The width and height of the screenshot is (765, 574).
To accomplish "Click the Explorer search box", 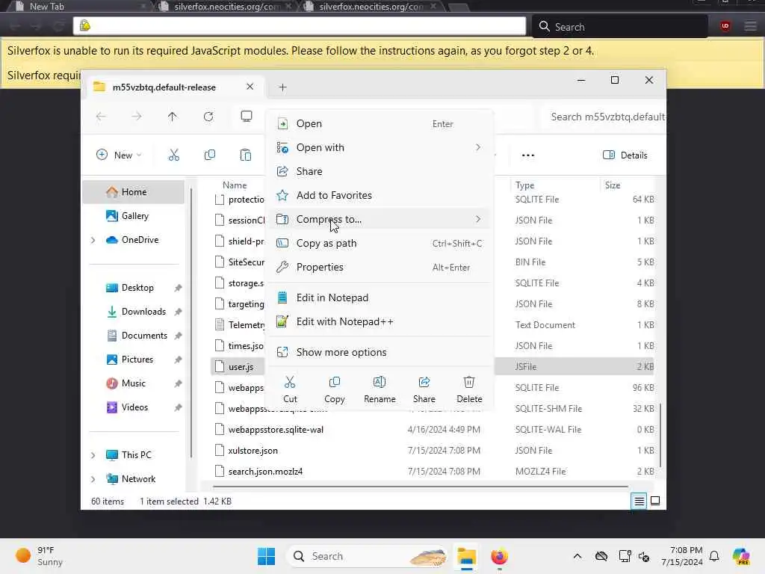I will pos(604,117).
